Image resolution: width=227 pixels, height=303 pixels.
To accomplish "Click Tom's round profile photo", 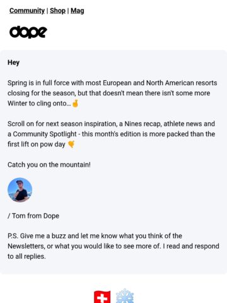I will [20, 190].
